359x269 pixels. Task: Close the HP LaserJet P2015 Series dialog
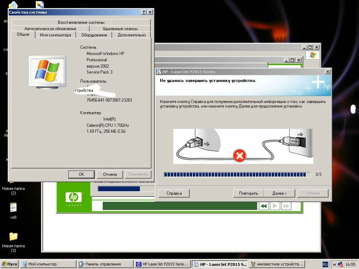[328, 71]
